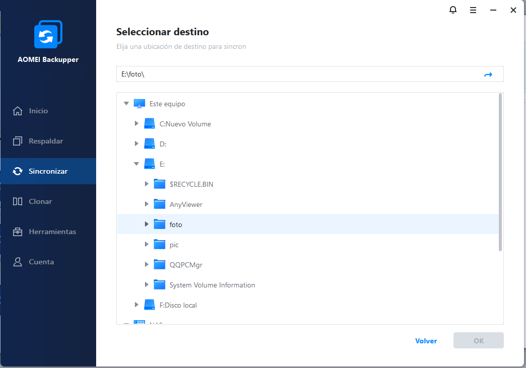This screenshot has width=526, height=368.
Task: Expand the AnyViewer folder
Action: tap(146, 204)
